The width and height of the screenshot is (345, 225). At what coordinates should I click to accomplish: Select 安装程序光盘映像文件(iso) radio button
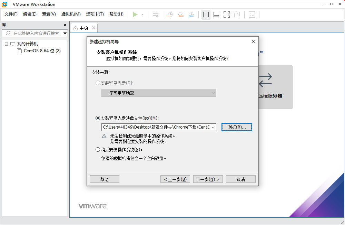point(98,118)
